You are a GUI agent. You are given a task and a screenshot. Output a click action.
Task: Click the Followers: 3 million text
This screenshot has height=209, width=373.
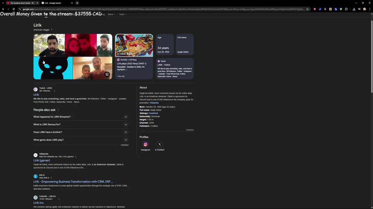tap(149, 126)
